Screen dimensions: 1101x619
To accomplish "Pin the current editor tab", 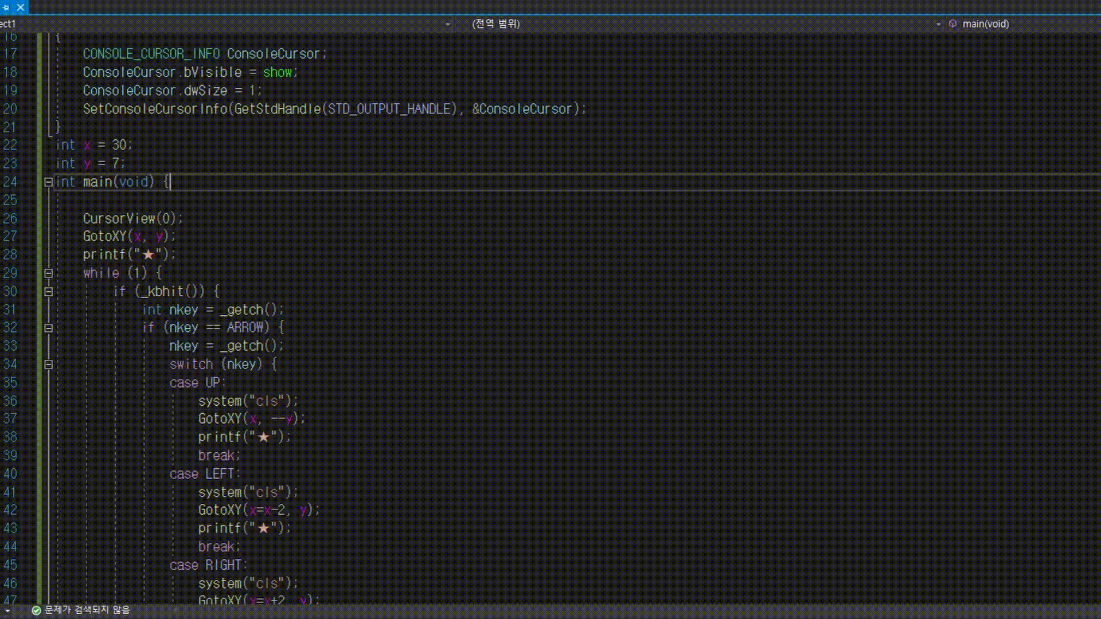I will click(x=6, y=7).
